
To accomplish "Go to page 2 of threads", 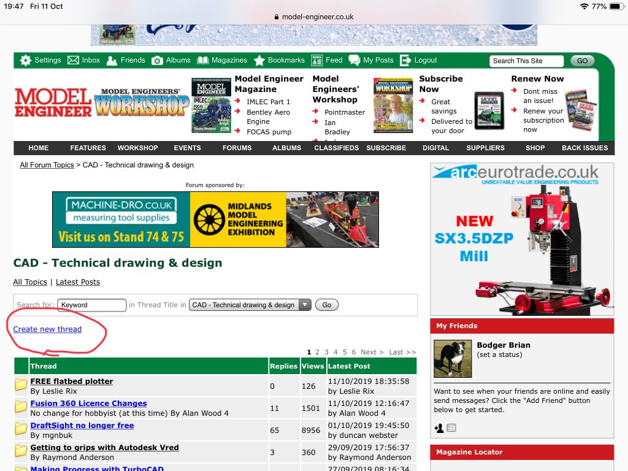I will click(317, 352).
